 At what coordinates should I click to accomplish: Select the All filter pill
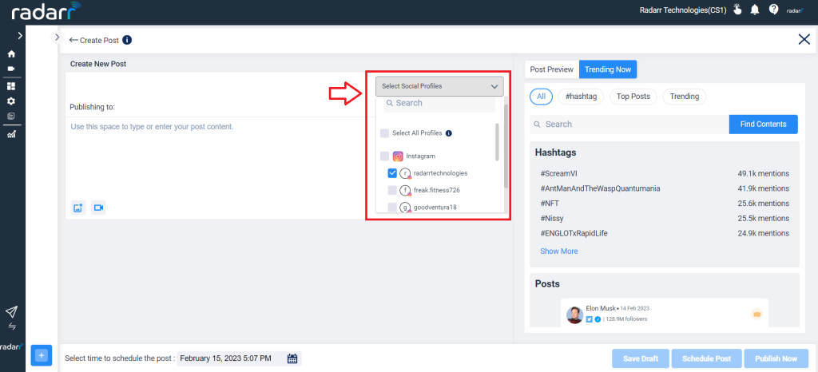541,97
